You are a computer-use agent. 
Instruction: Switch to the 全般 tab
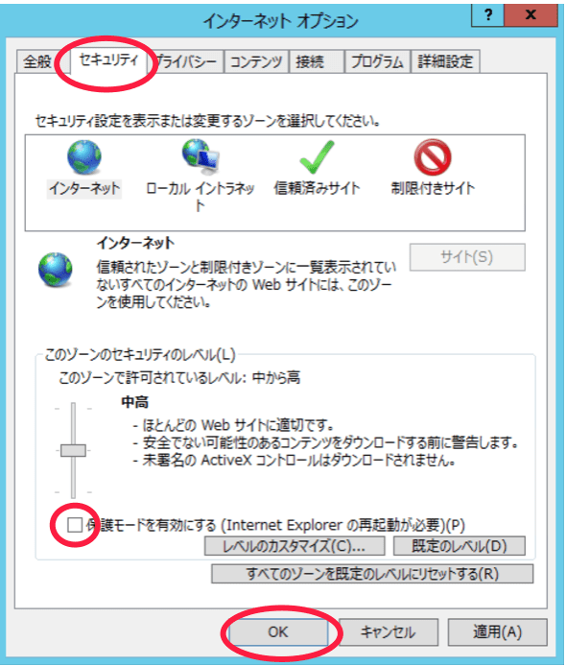37,62
